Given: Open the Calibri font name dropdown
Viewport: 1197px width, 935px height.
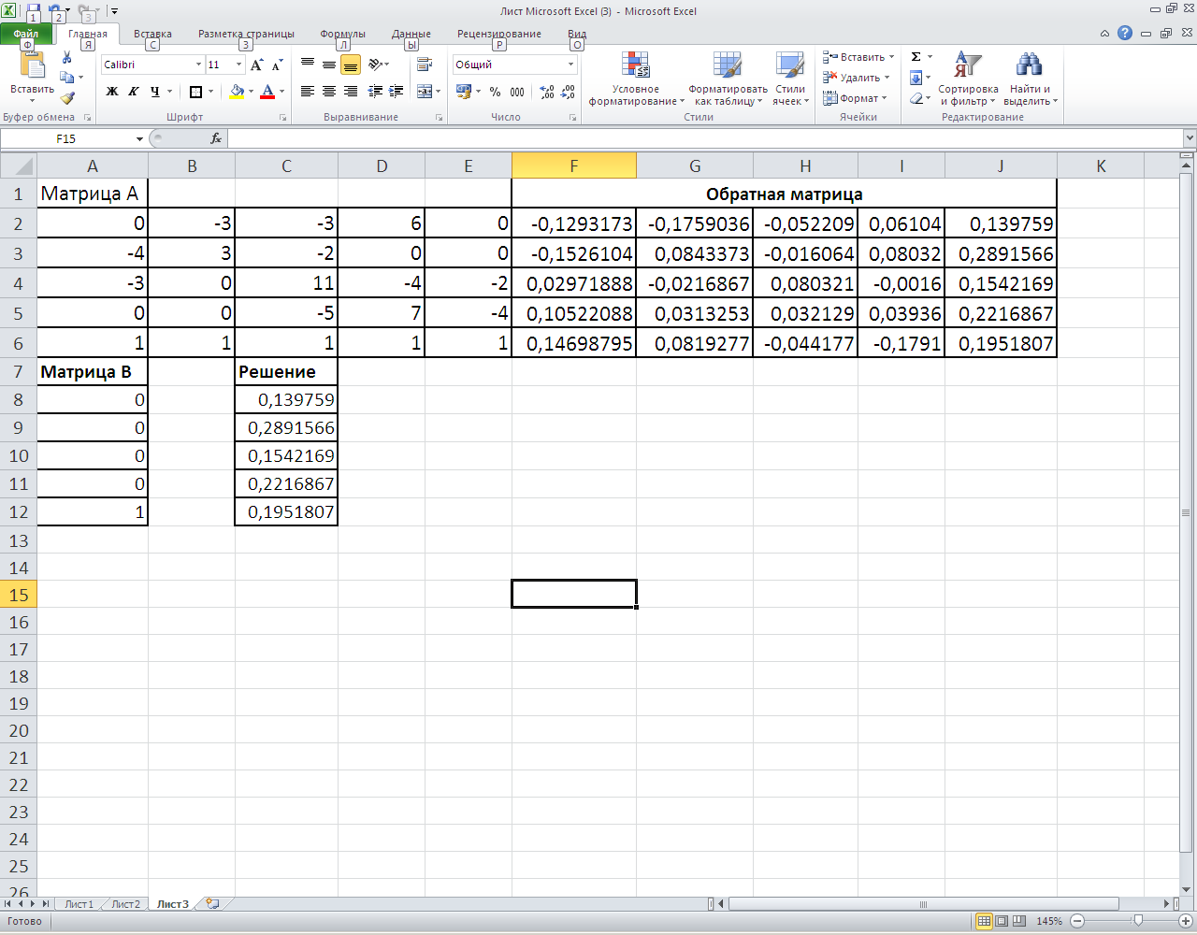Looking at the screenshot, I should click(199, 65).
